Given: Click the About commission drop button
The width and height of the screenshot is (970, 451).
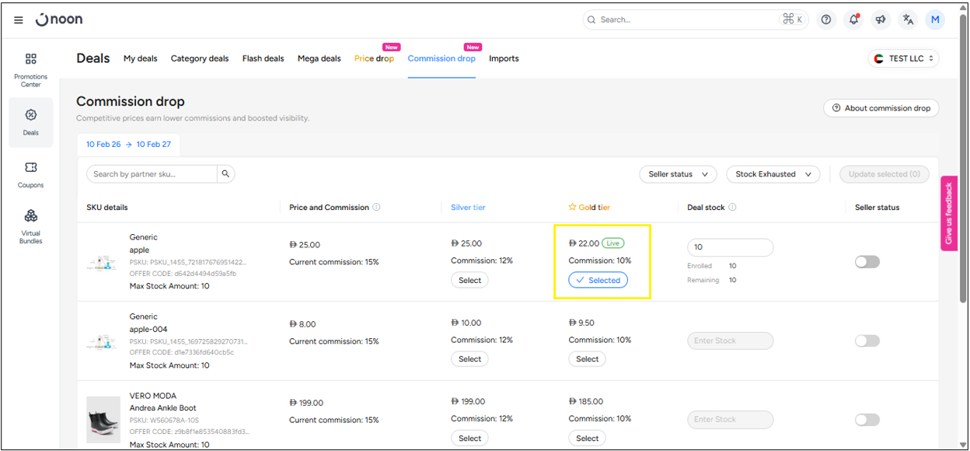Looking at the screenshot, I should [881, 108].
